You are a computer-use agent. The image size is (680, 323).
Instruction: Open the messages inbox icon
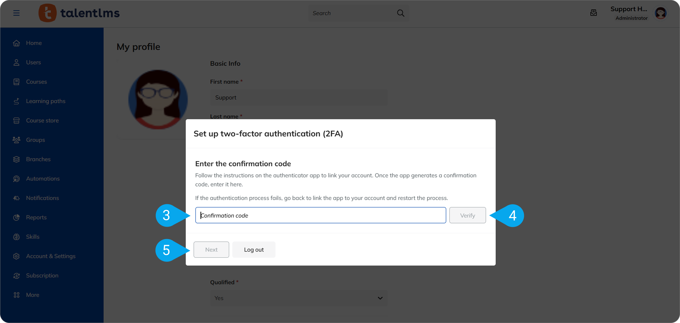593,13
